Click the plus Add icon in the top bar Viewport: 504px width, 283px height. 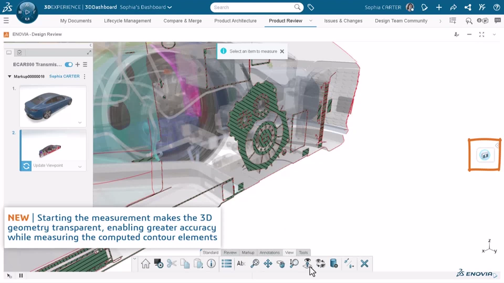[x=439, y=7]
